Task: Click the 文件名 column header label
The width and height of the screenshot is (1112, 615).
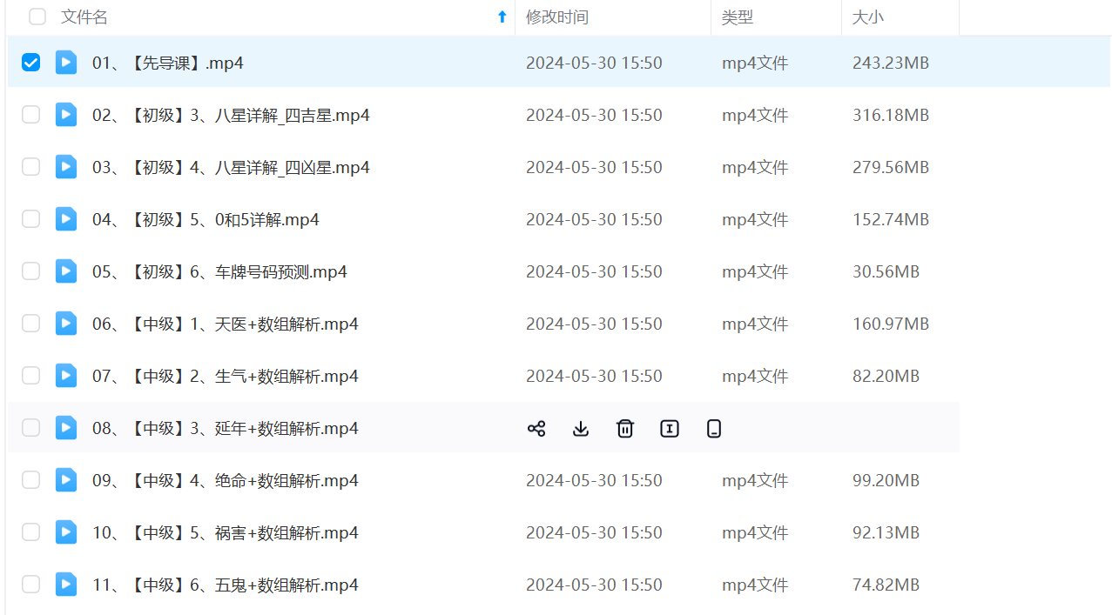Action: (x=84, y=17)
